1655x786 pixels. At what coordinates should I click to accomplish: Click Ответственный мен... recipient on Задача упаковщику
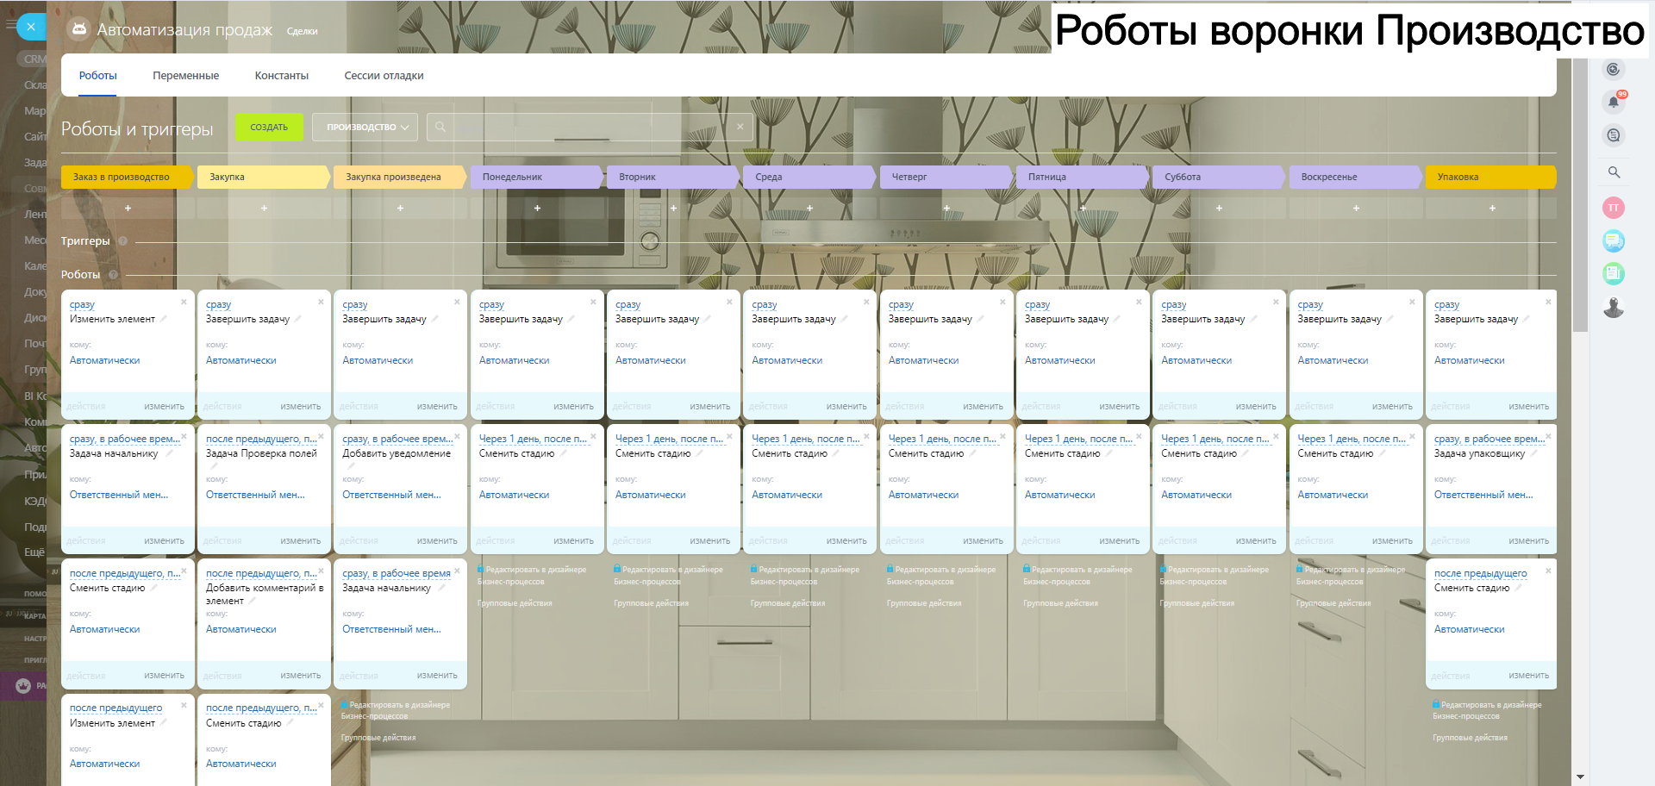(1483, 496)
